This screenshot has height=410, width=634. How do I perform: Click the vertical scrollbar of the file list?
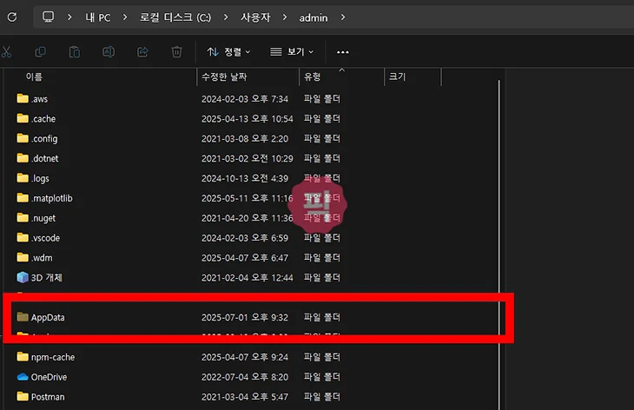tap(499, 217)
